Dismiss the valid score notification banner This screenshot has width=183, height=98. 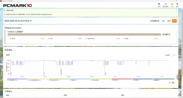pyautogui.click(x=176, y=10)
